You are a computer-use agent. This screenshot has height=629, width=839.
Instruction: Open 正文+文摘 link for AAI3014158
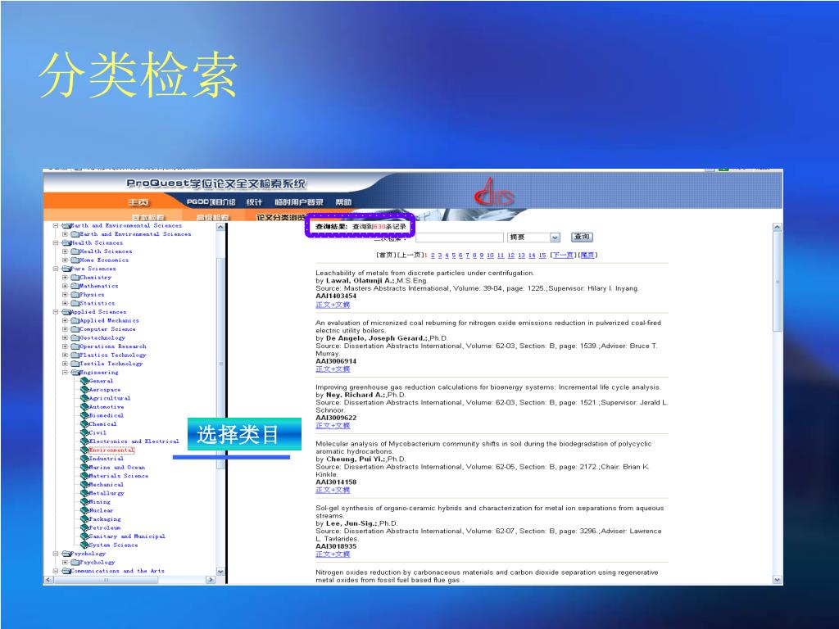[x=333, y=490]
